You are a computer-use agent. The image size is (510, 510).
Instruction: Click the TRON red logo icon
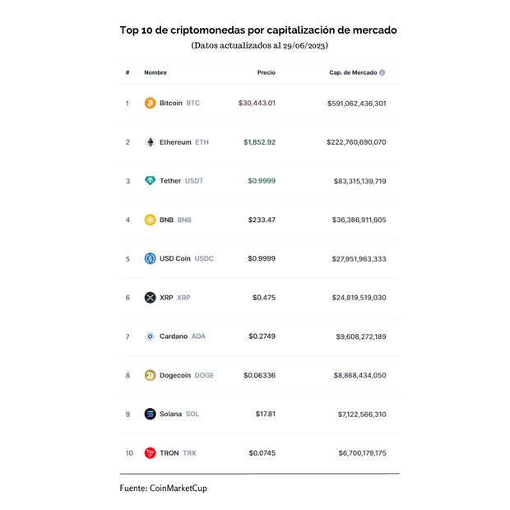[x=150, y=452]
